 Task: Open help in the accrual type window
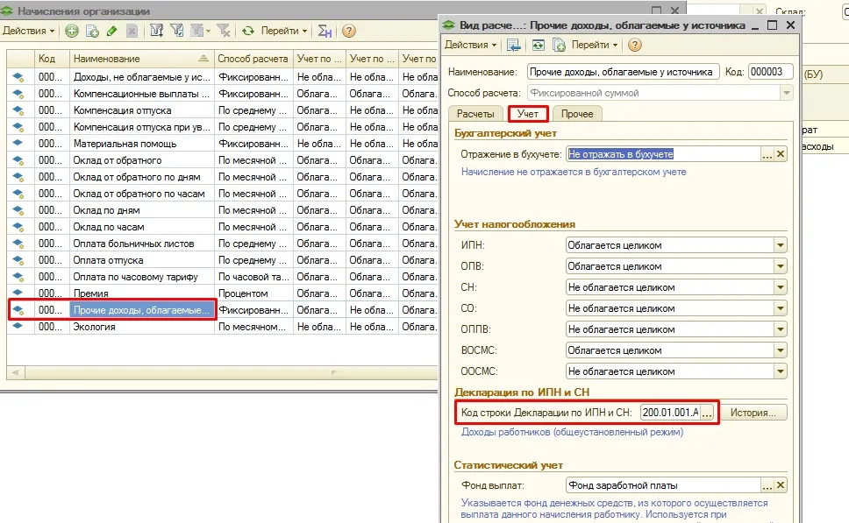(x=635, y=45)
